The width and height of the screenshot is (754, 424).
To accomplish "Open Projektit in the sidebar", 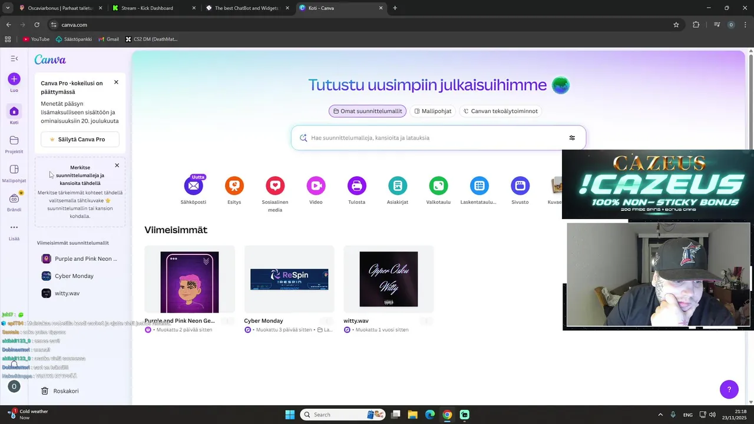I will tap(14, 144).
